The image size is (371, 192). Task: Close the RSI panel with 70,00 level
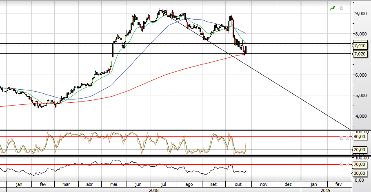pos(347,163)
